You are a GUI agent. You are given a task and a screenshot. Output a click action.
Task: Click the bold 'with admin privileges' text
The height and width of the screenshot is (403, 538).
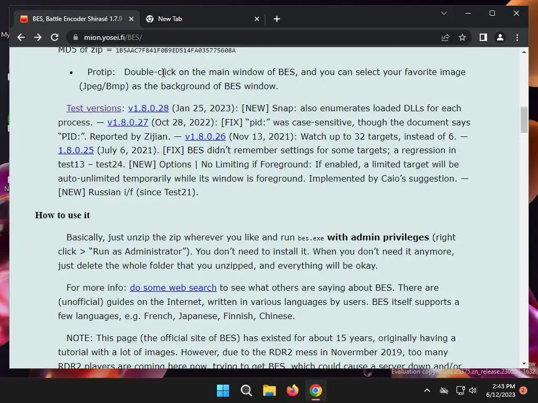[x=378, y=238]
